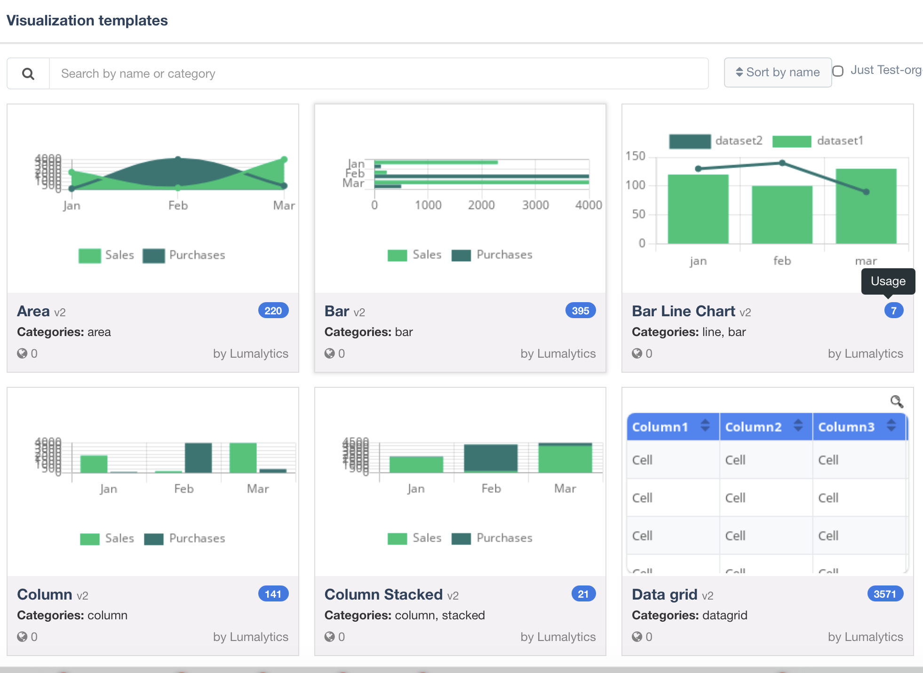
Task: Click the globe icon on the Column Stacked card
Action: [329, 637]
